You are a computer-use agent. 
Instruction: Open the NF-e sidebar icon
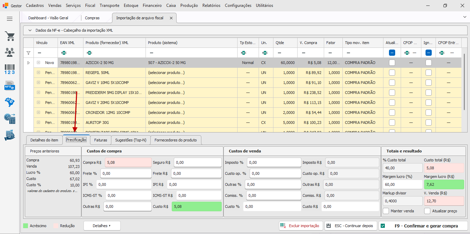pos(10,102)
